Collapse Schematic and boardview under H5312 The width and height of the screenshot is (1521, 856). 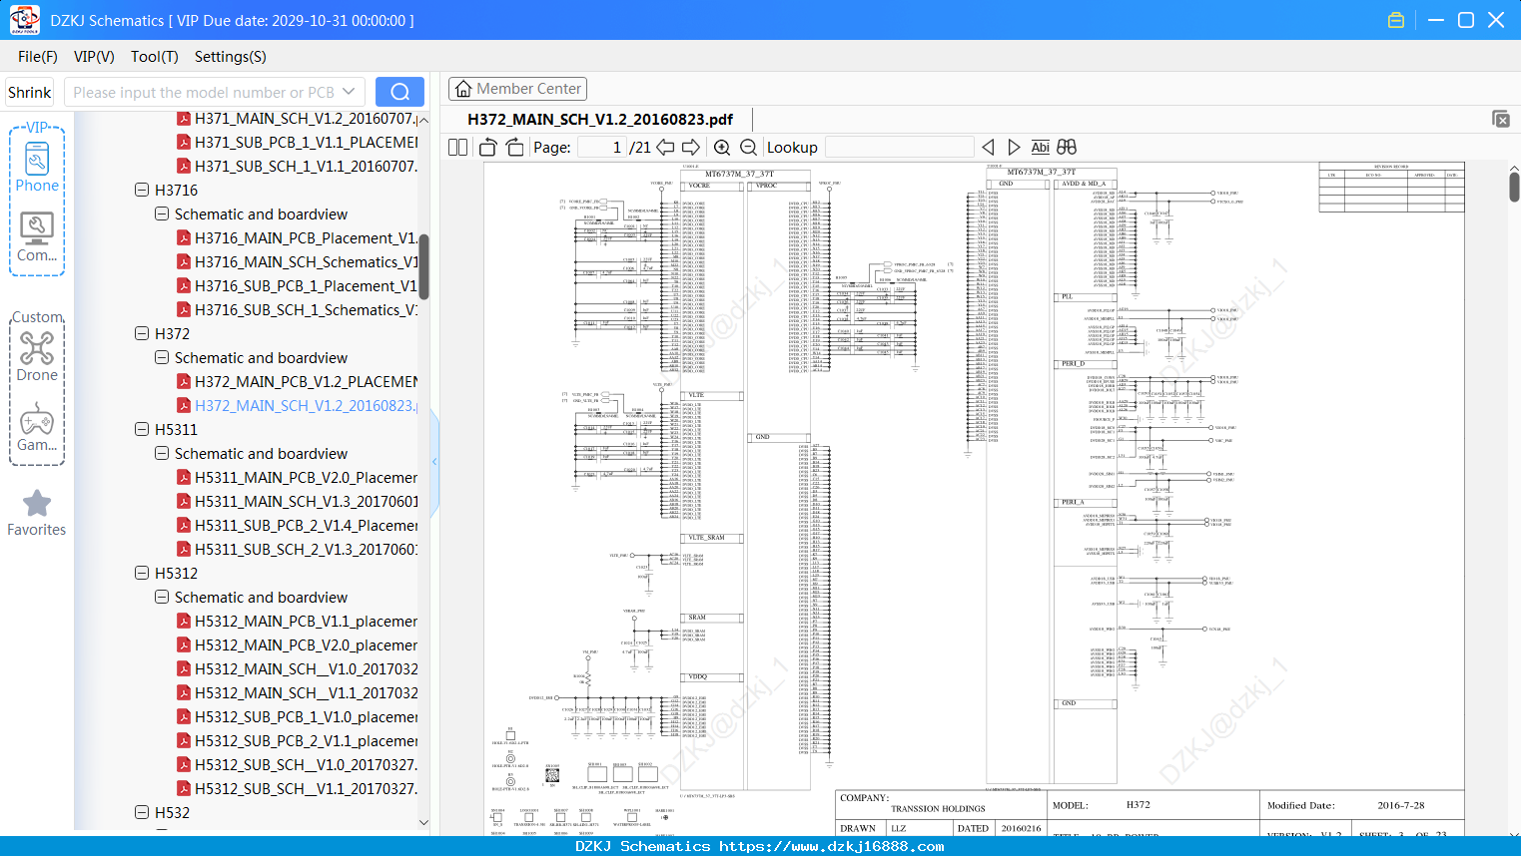click(162, 597)
